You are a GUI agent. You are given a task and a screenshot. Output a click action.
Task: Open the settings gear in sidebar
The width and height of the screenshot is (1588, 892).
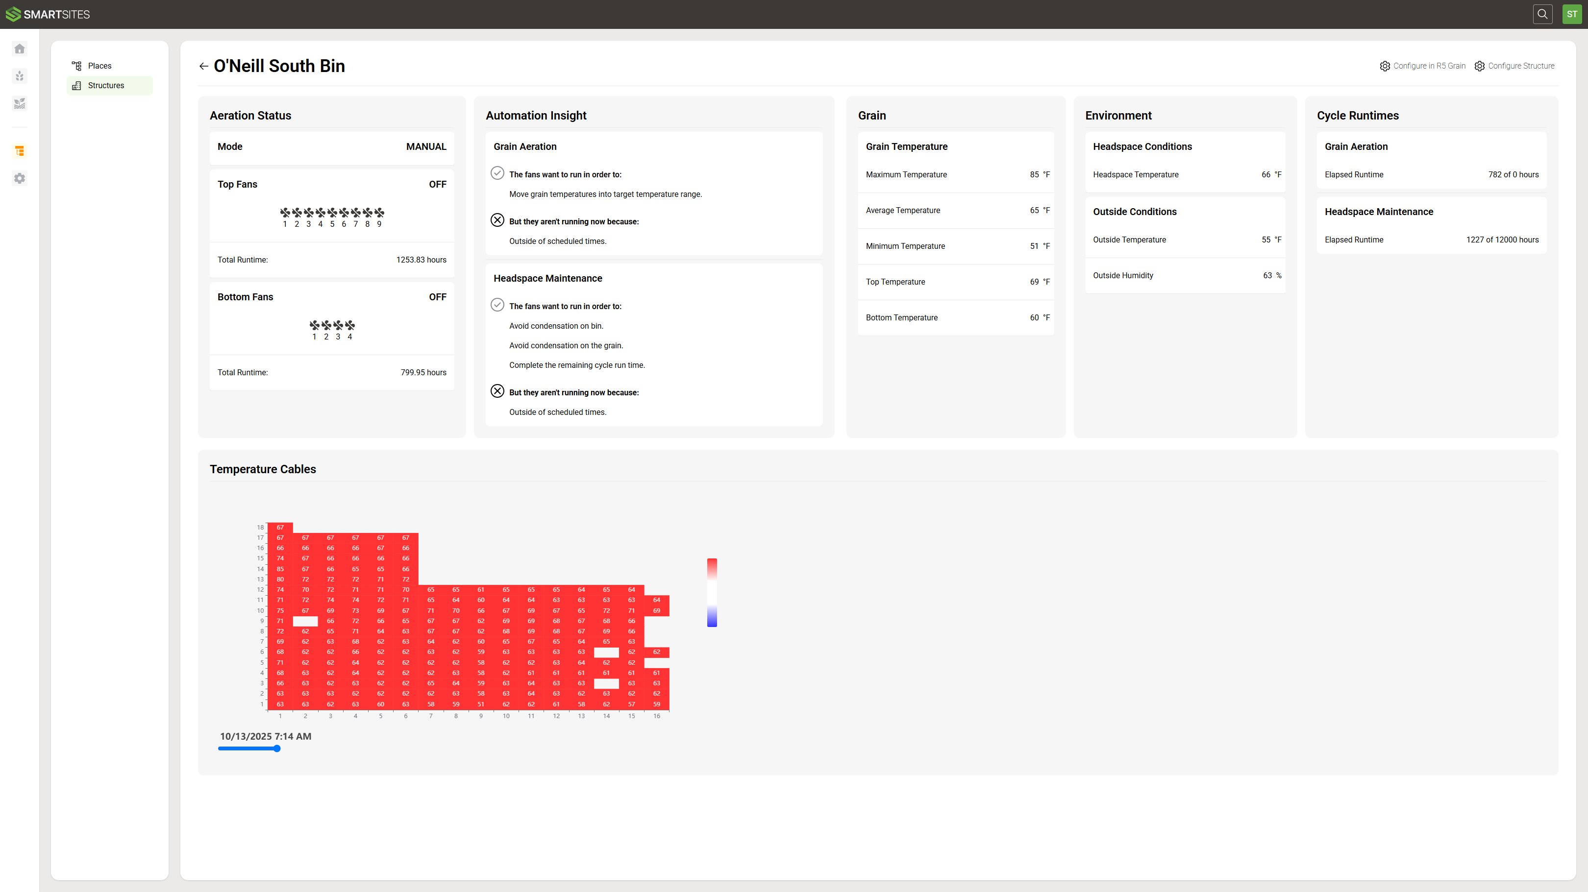(20, 179)
